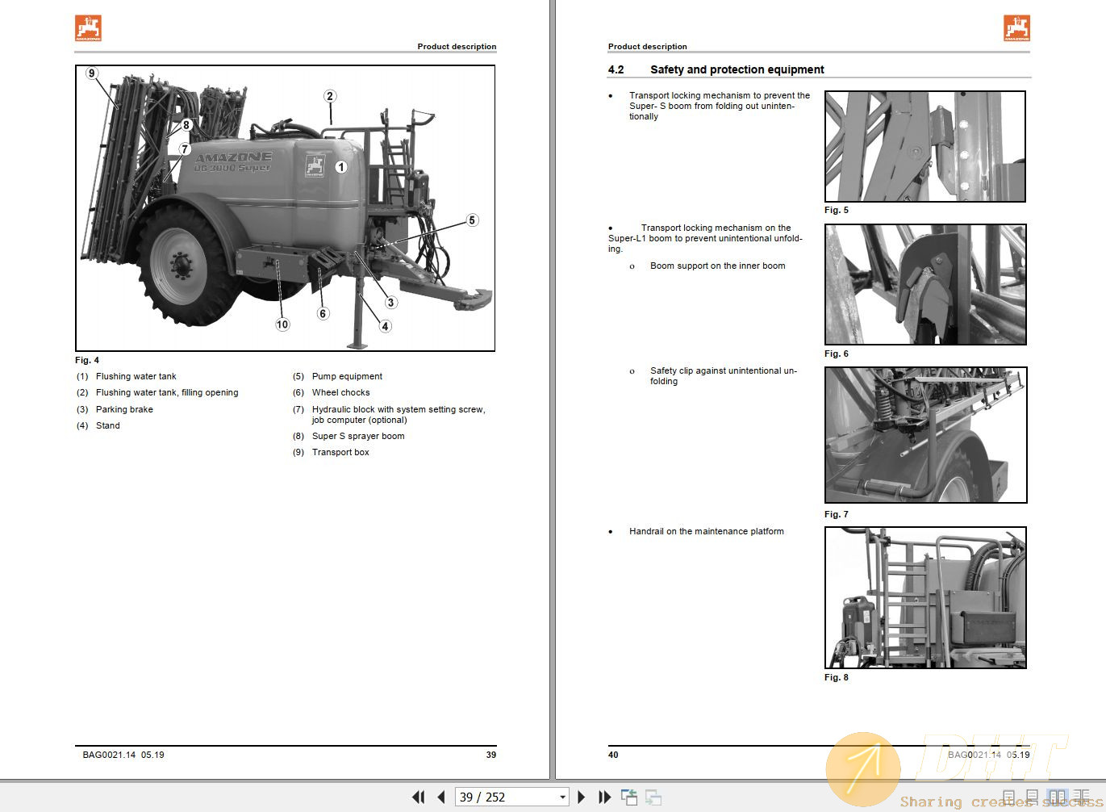
Task: Click callout number 9 by the boom
Action: click(92, 73)
